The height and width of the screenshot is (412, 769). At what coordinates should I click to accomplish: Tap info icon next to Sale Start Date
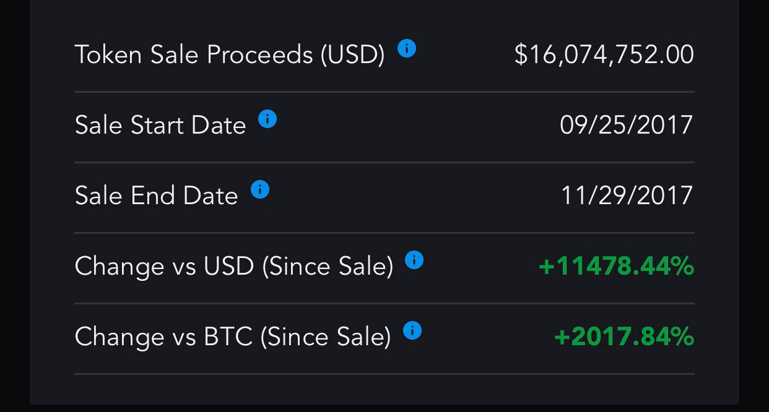tap(267, 119)
